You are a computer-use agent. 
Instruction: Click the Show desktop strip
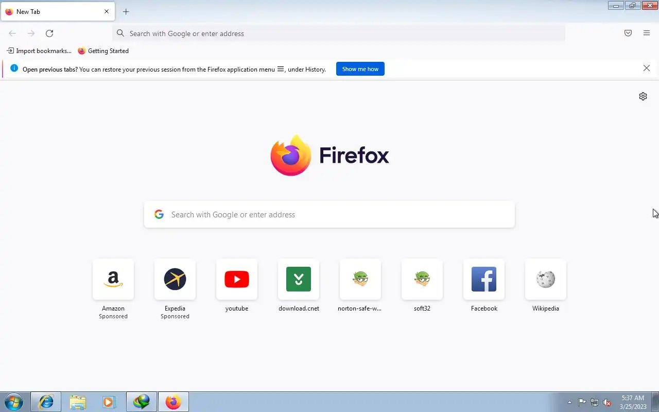655,402
